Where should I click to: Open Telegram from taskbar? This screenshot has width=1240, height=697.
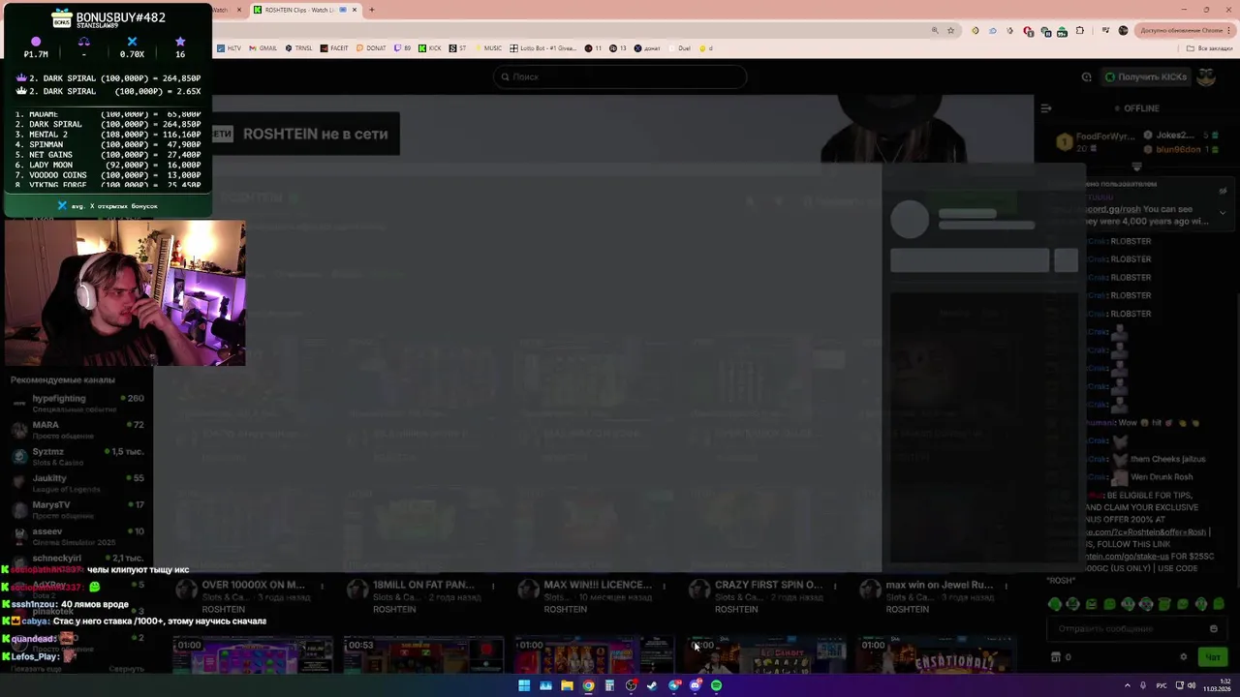point(674,685)
